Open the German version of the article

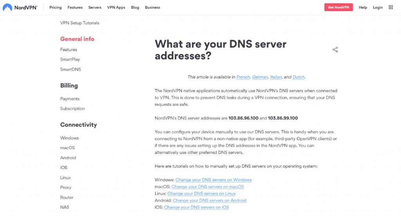point(260,77)
